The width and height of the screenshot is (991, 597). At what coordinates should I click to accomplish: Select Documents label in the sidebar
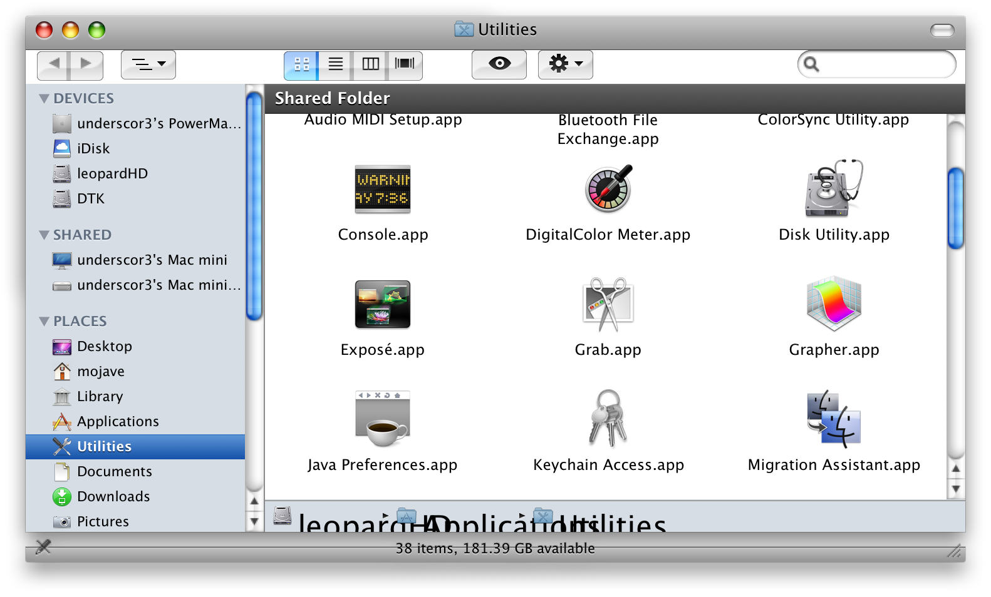point(115,471)
